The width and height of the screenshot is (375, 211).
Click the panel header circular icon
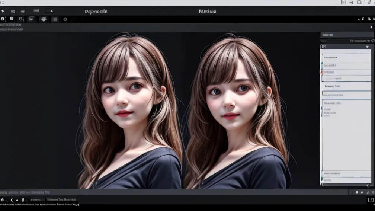pyautogui.click(x=324, y=47)
